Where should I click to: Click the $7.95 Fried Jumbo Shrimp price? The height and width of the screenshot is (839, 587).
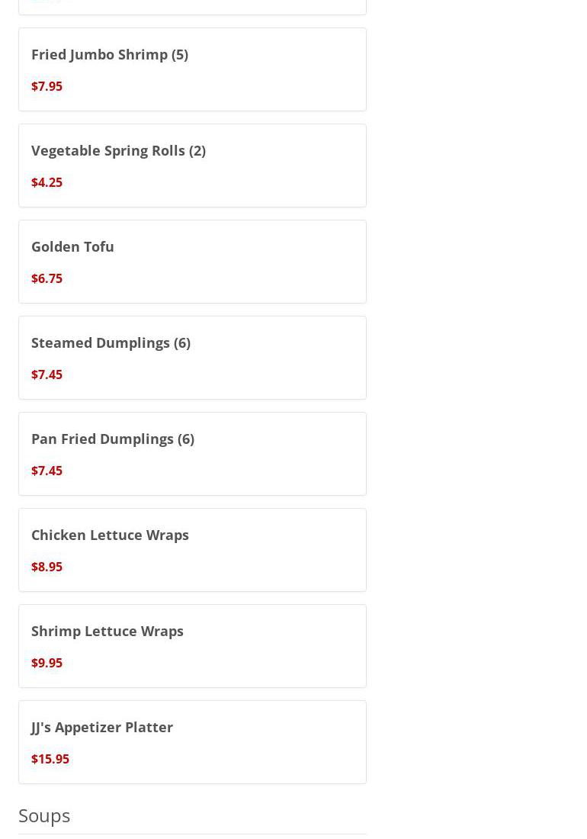tap(47, 86)
